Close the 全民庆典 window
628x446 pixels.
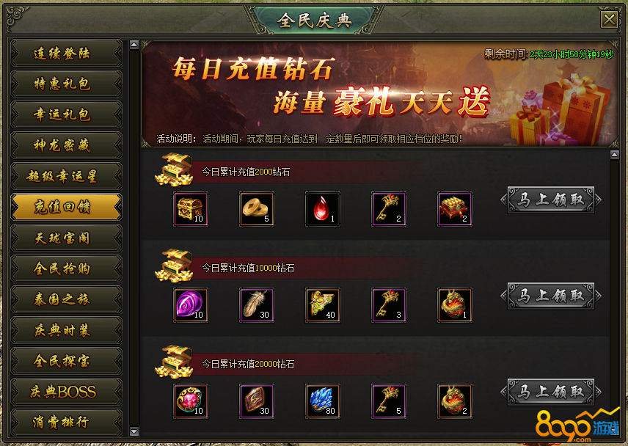tap(609, 19)
